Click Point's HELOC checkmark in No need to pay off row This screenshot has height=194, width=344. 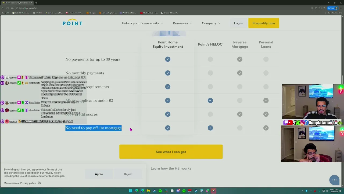pos(210,128)
